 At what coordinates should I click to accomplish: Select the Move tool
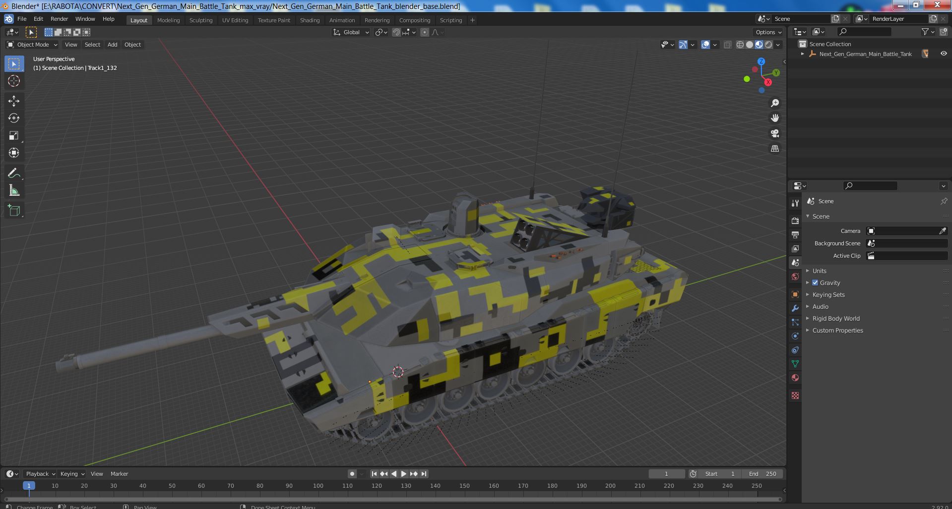pos(14,101)
